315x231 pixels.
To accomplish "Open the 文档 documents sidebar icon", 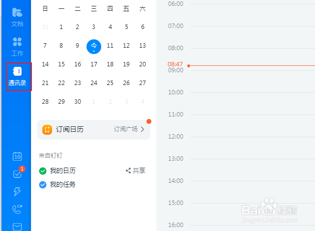I will click(17, 16).
